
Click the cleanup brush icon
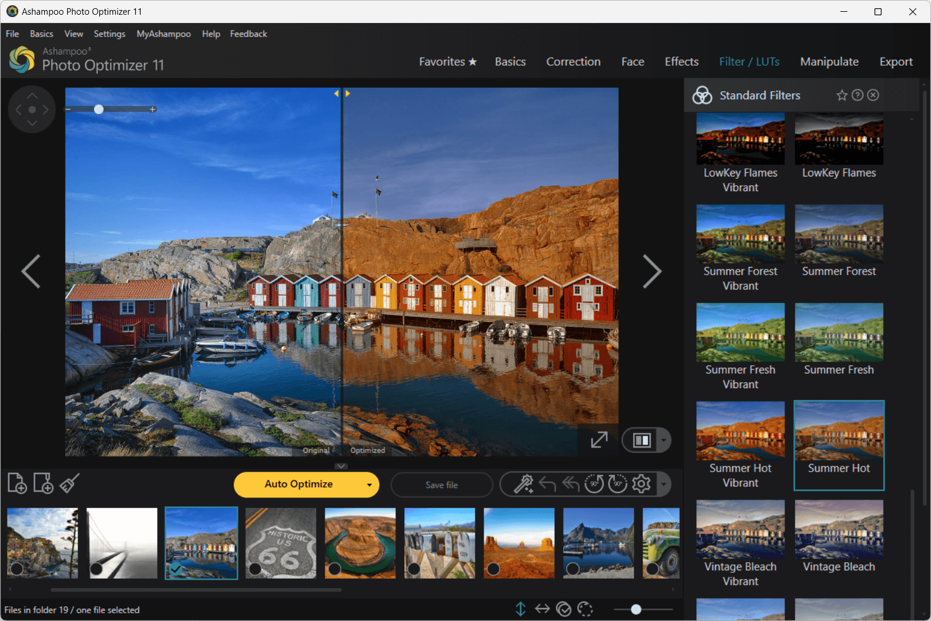click(x=69, y=483)
